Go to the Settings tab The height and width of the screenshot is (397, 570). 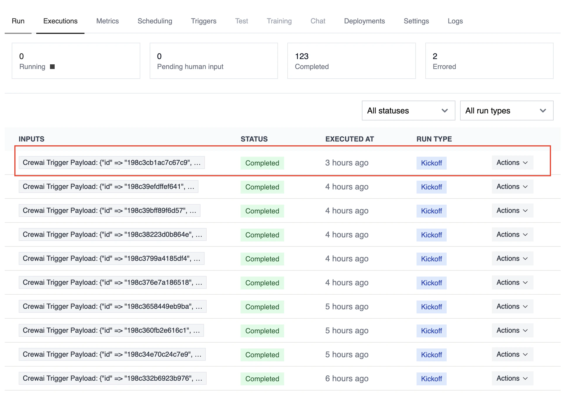pos(416,21)
